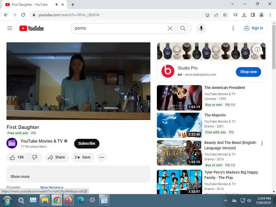Share the First Daughter video
The width and height of the screenshot is (276, 207).
coord(57,157)
